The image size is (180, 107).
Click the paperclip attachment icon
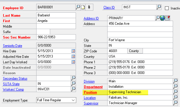pos(89,7)
